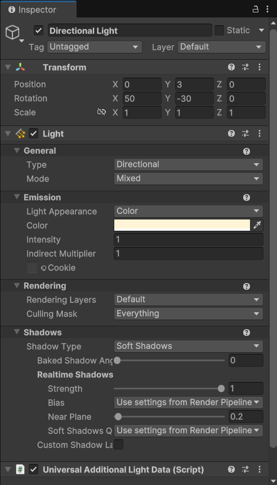
Task: Open the Tag dropdown
Action: pyautogui.click(x=95, y=47)
